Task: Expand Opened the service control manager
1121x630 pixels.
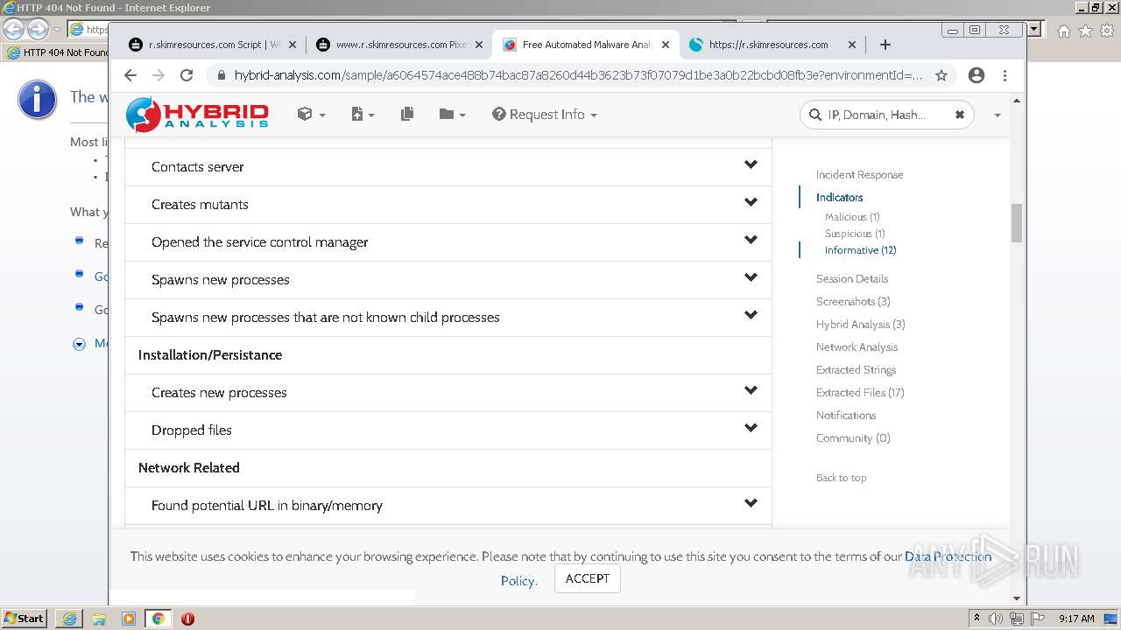Action: [448, 242]
